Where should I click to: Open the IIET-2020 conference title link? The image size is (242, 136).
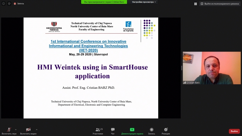pos(88,46)
